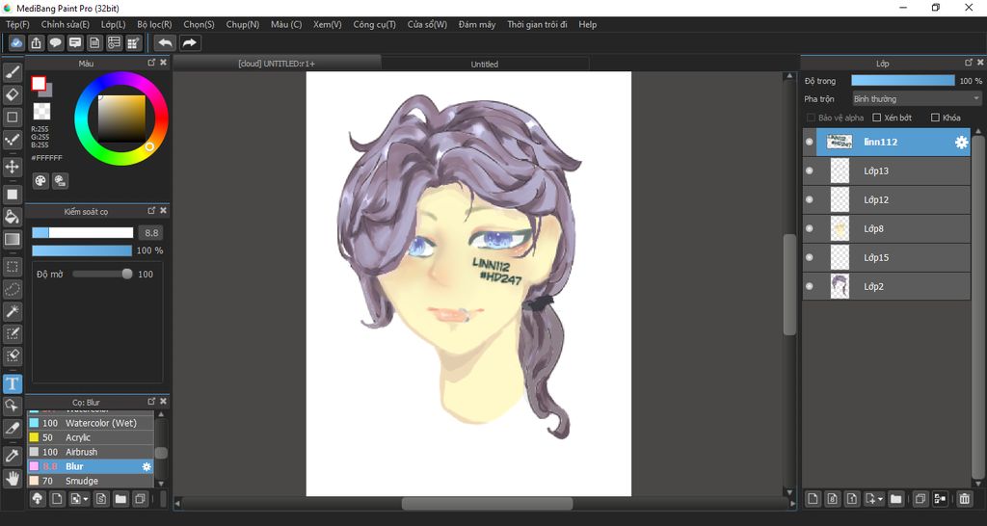Open the Pha trộn blend mode dropdown
The image size is (987, 526).
pyautogui.click(x=918, y=99)
